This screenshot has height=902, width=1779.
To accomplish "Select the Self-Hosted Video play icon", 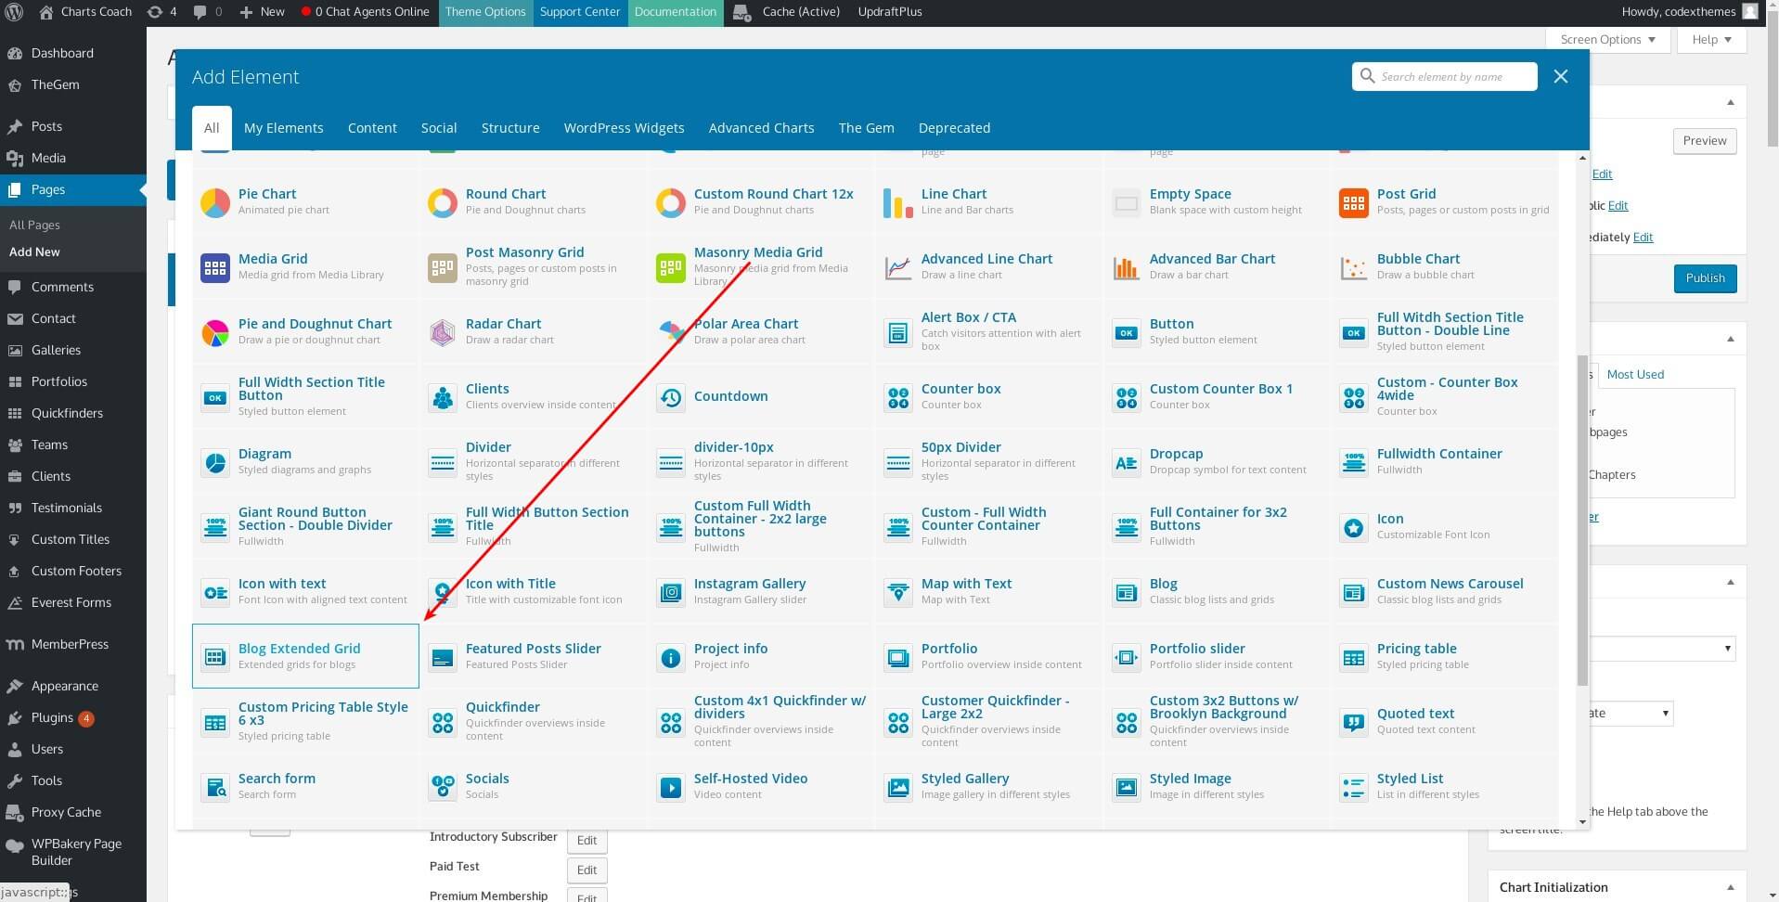I will (x=671, y=787).
